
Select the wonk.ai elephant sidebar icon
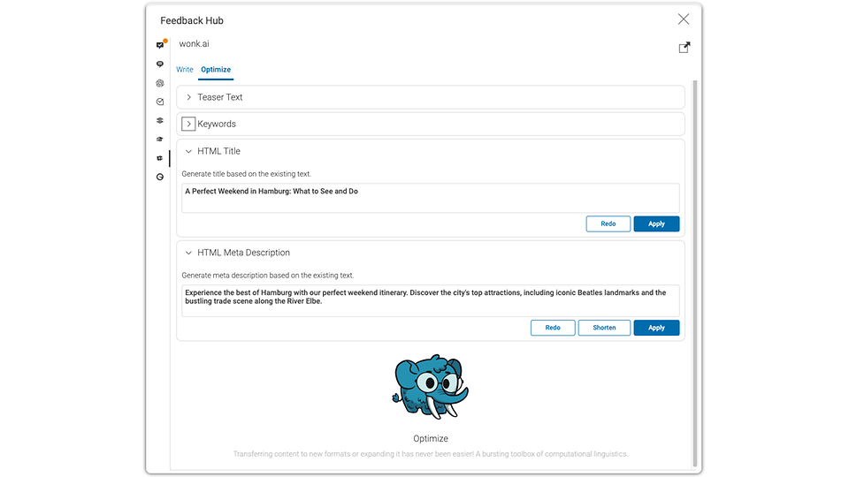[160, 158]
